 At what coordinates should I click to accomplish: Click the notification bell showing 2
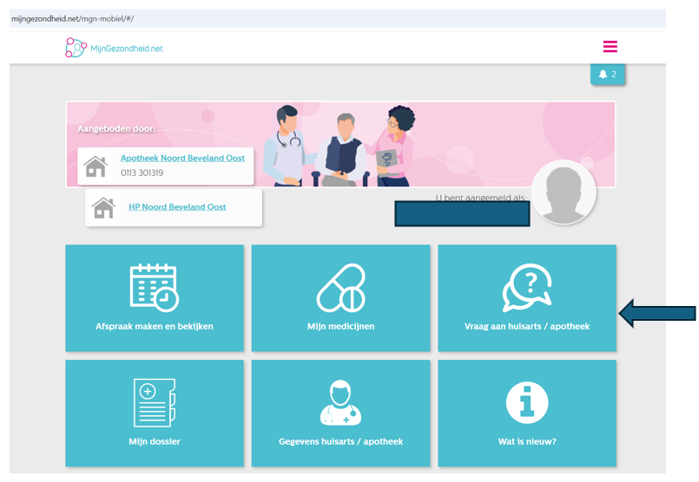pos(607,75)
